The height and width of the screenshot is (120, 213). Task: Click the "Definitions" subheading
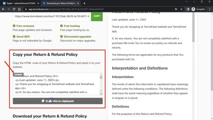[x=120, y=107]
